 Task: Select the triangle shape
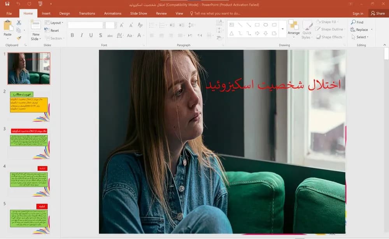(x=231, y=33)
